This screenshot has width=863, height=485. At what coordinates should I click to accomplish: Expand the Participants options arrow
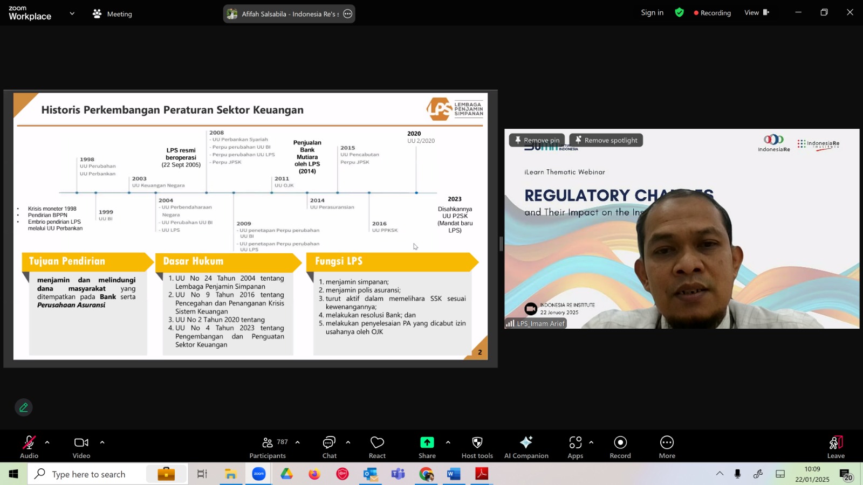tap(297, 442)
